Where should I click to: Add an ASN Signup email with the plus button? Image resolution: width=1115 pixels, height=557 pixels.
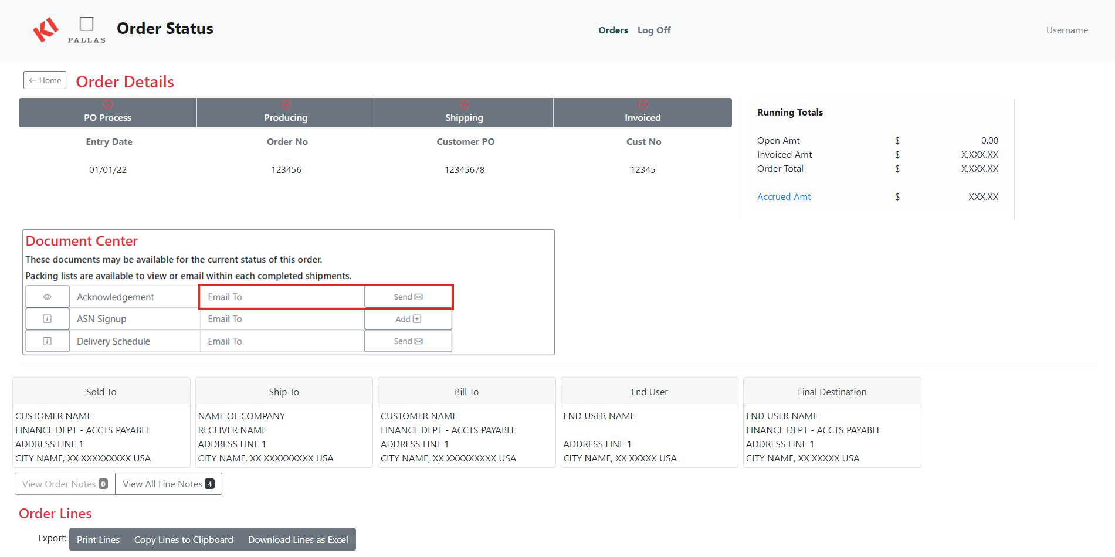pos(408,319)
